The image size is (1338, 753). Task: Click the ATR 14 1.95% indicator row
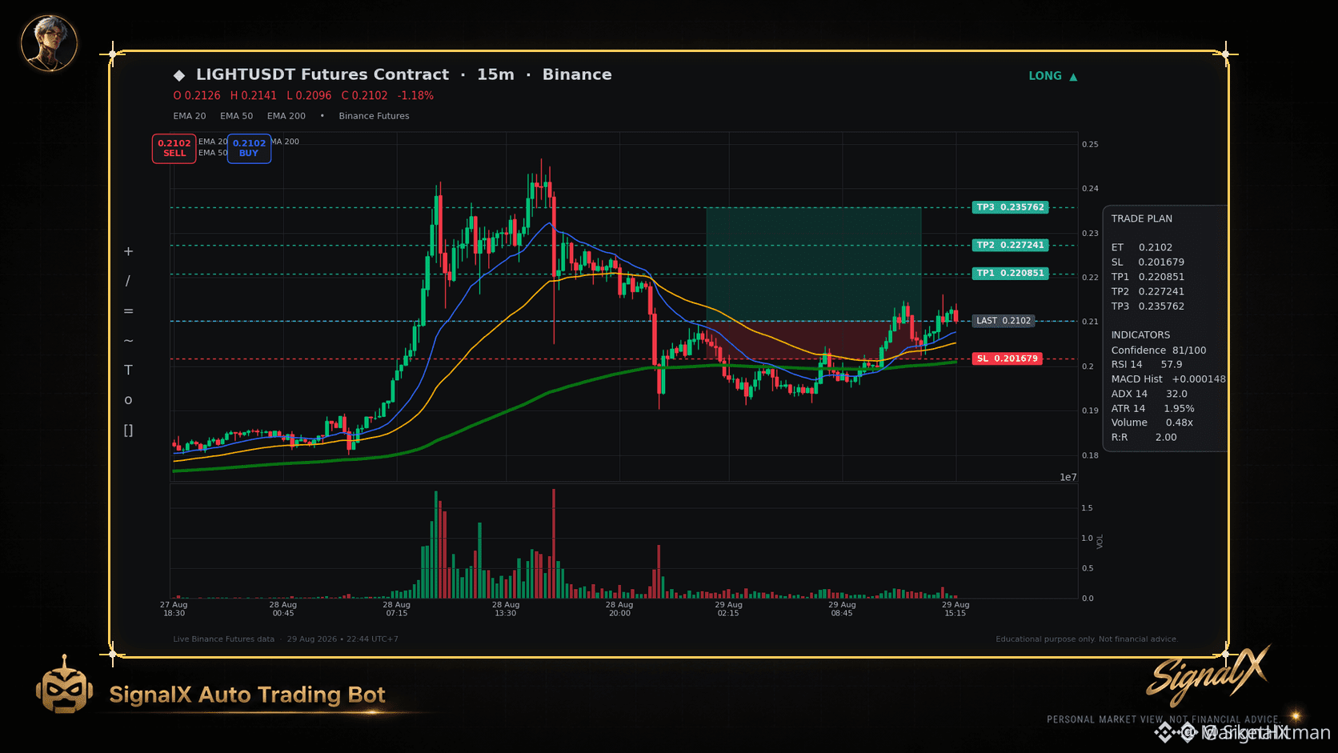coord(1152,409)
